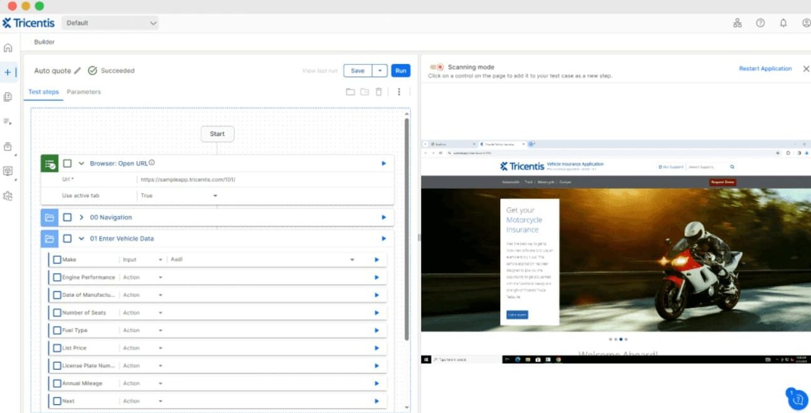Select the Date of Manufacture step row
Screen dimensions: 811x413
click(x=217, y=295)
